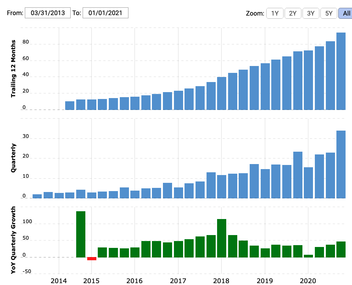Select tallest quarterly bar at end of 2020
The width and height of the screenshot is (352, 285).
click(341, 164)
